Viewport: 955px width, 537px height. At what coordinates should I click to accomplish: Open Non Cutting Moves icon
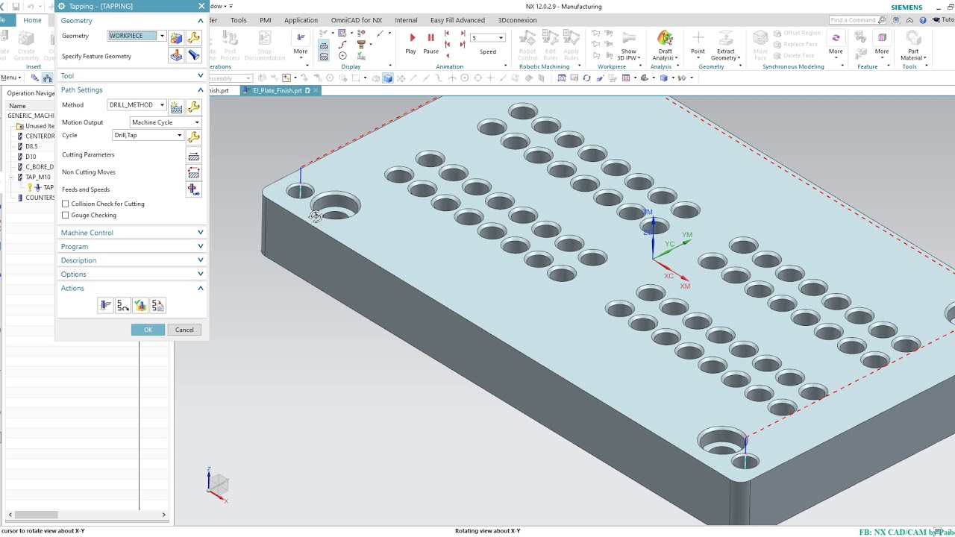[194, 173]
